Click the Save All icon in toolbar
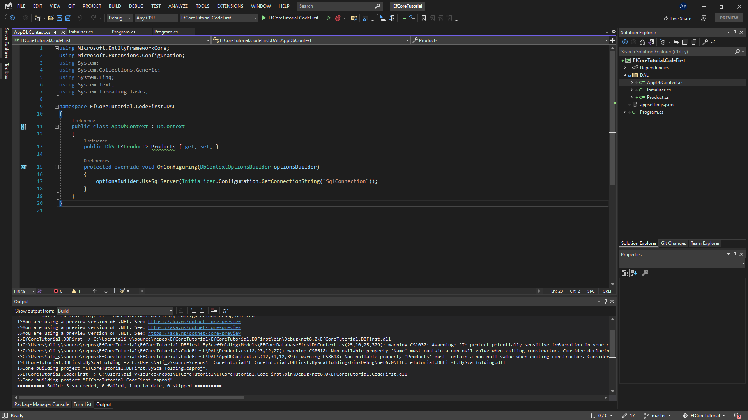The height and width of the screenshot is (420, 748). [68, 18]
